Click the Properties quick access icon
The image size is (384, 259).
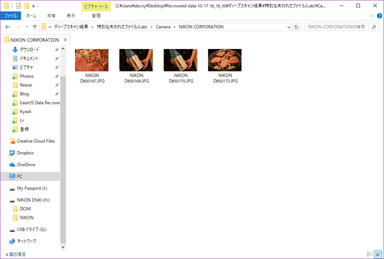coord(18,6)
